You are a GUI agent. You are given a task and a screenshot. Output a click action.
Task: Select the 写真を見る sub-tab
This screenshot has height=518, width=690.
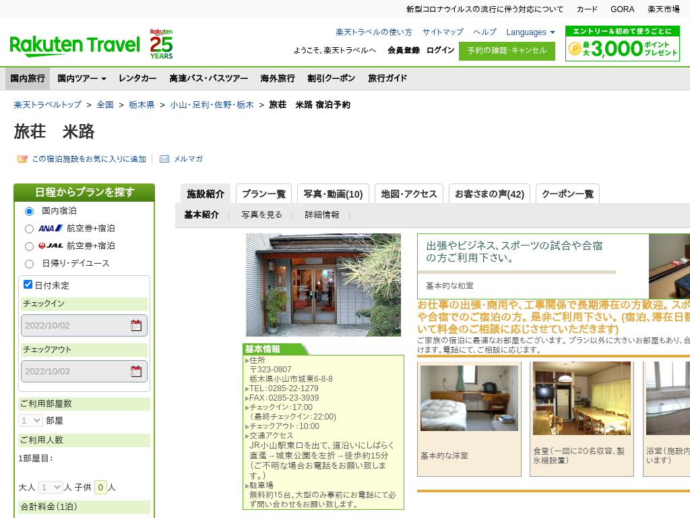click(261, 215)
